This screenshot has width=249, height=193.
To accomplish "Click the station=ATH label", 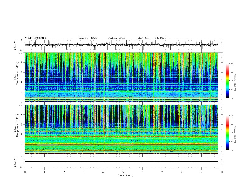I will 117,38.
